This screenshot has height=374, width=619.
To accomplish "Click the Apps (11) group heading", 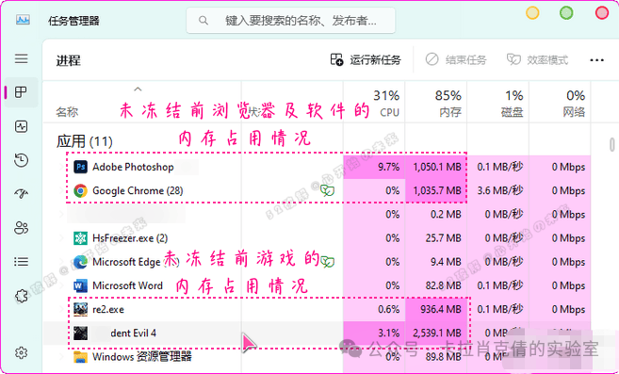I will click(x=85, y=141).
